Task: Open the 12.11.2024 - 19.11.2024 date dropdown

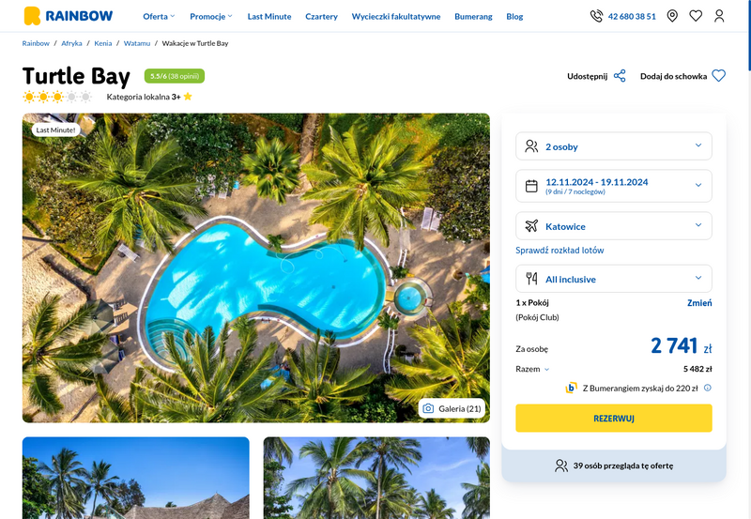Action: (x=614, y=186)
